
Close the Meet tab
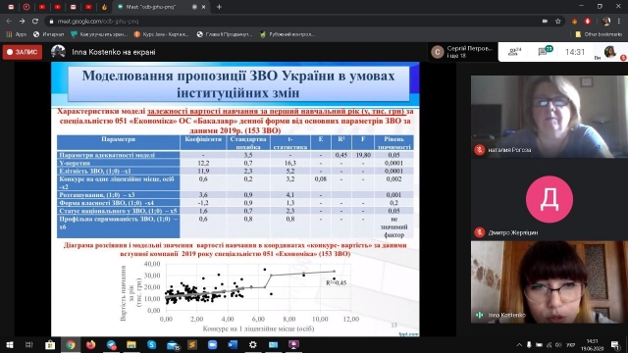[203, 7]
